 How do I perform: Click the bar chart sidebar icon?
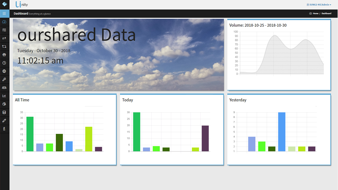pos(4,96)
